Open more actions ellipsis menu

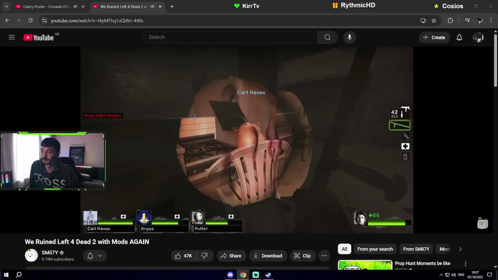pyautogui.click(x=324, y=256)
